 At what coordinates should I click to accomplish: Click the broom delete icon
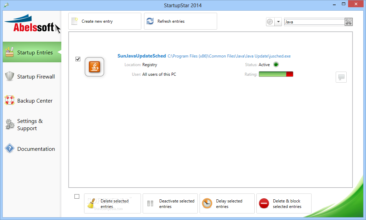tap(91, 203)
